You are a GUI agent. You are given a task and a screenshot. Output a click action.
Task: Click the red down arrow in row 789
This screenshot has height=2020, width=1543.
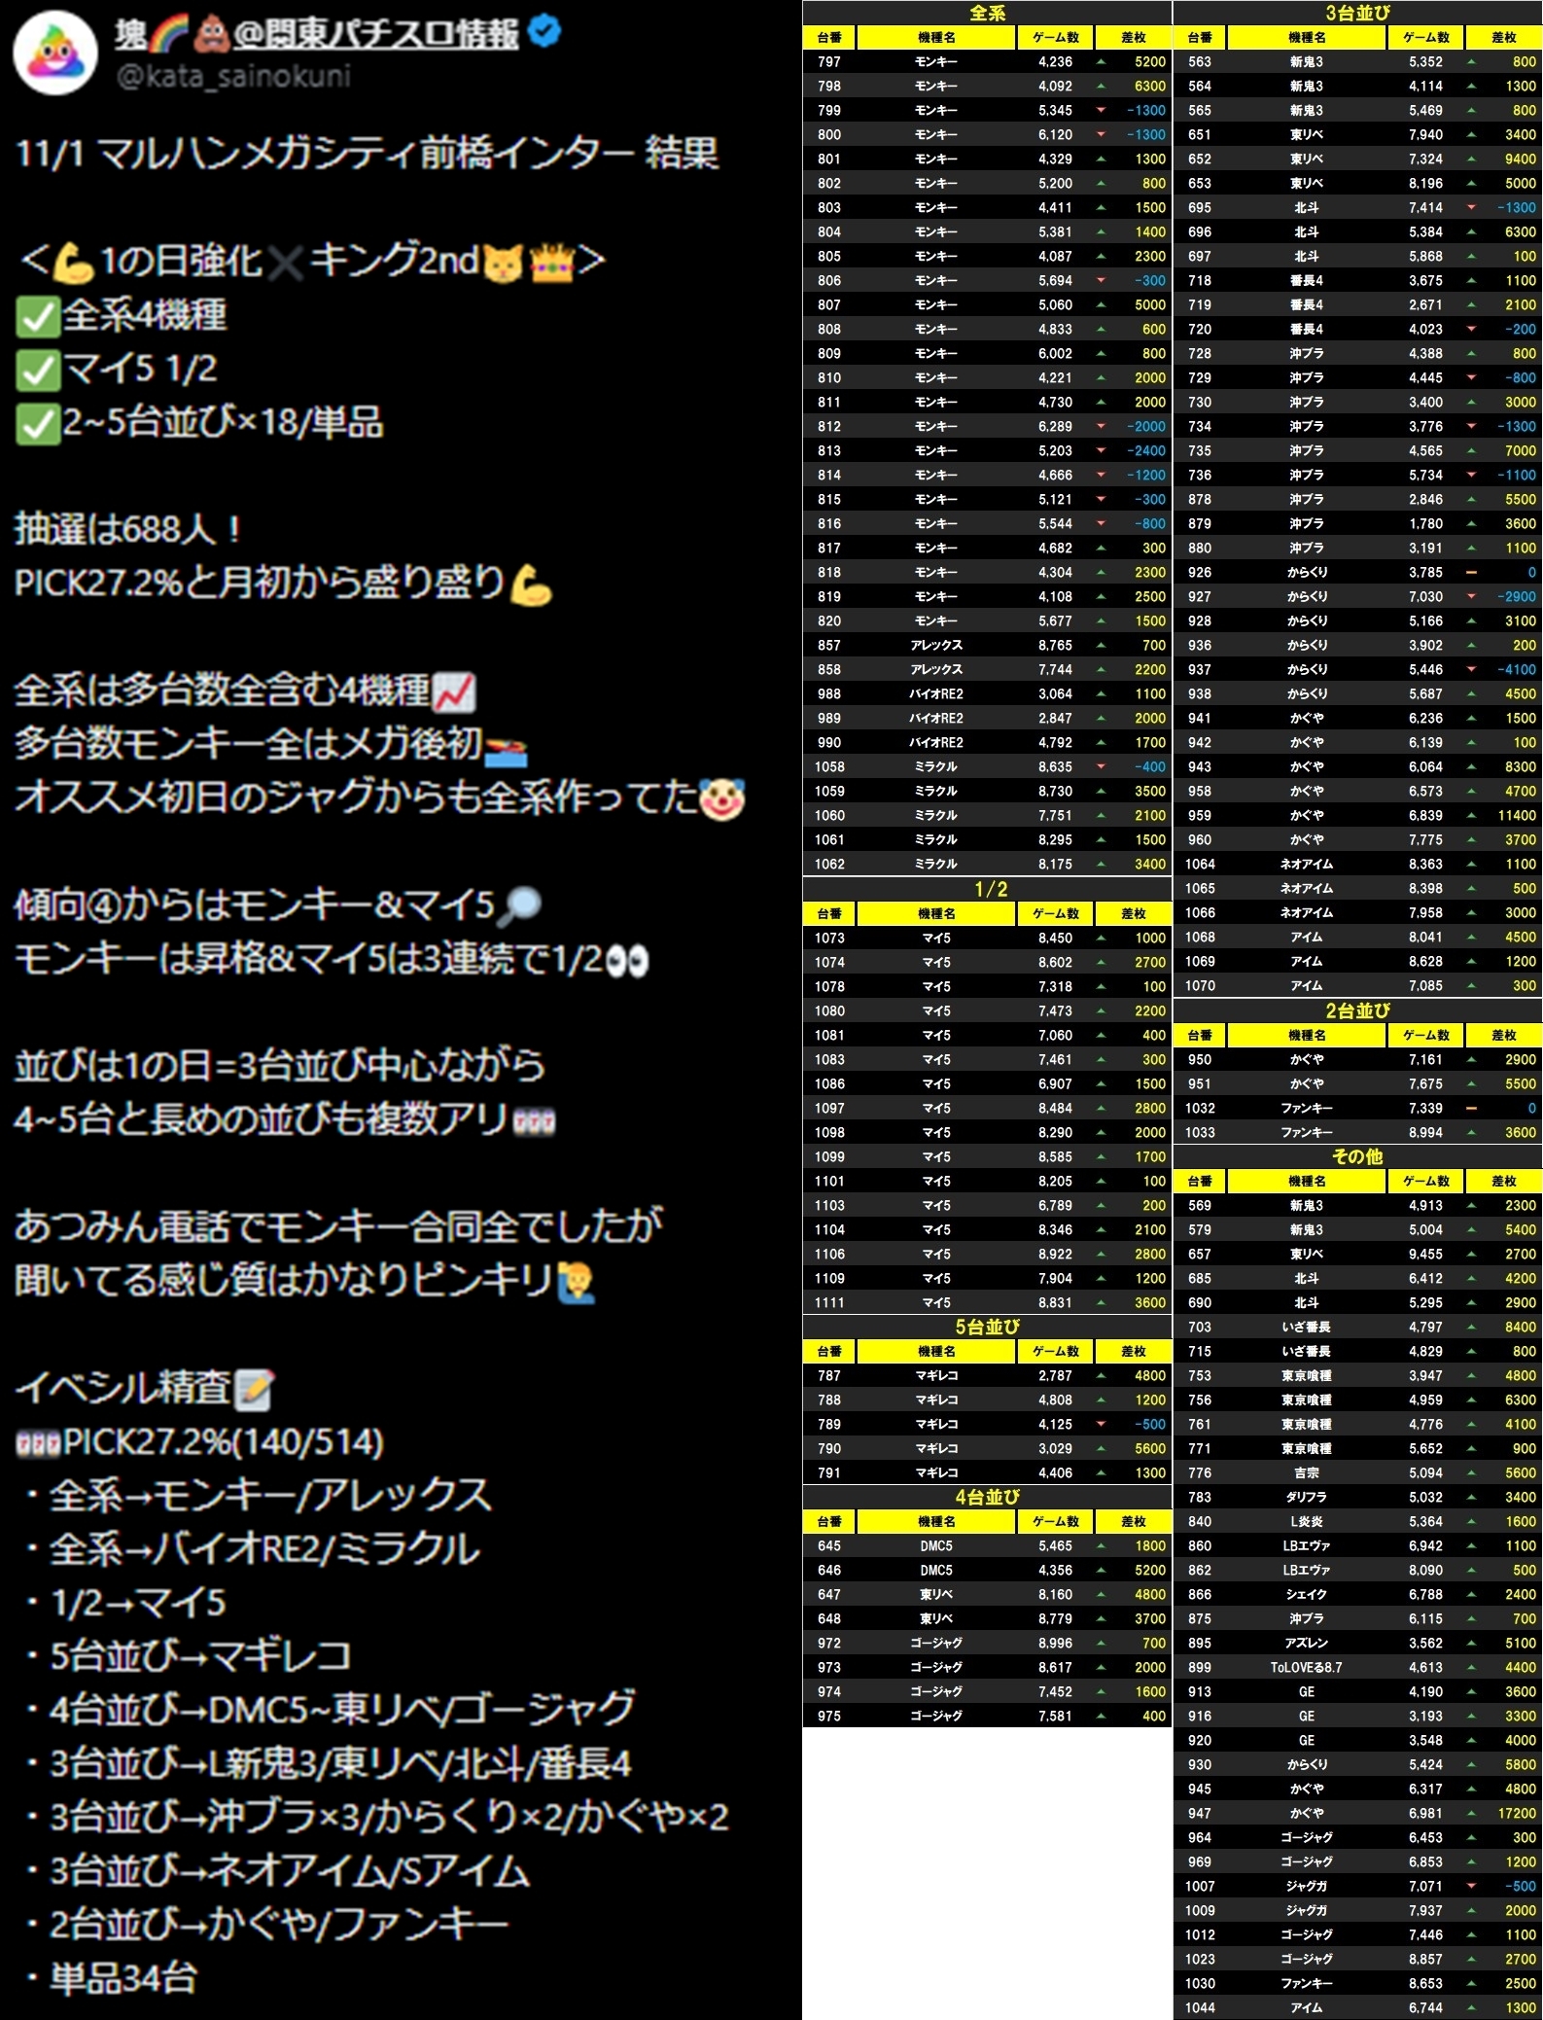click(x=1101, y=1424)
